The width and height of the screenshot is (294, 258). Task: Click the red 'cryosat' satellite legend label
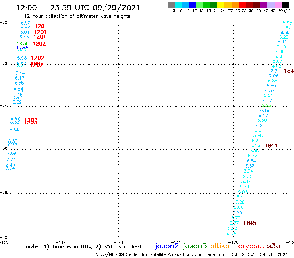251,246
